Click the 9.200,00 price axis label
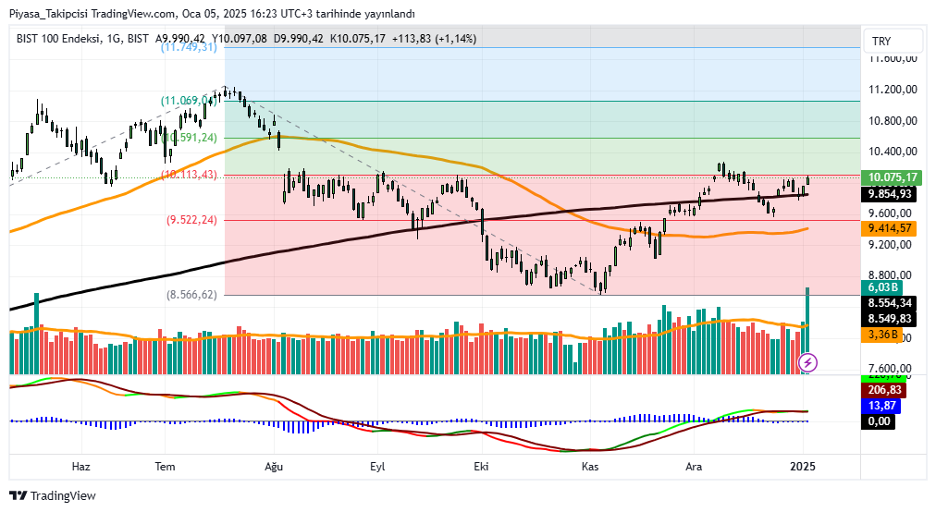Screen dimensions: 936x512 890,244
